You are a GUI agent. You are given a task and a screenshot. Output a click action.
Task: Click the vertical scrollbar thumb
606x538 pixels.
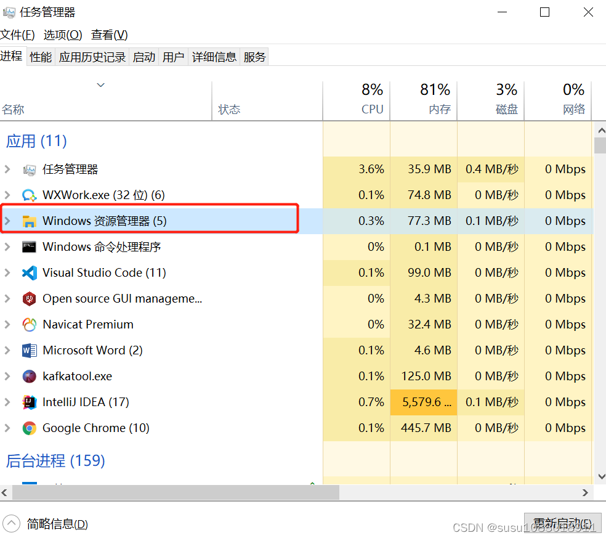(x=600, y=145)
